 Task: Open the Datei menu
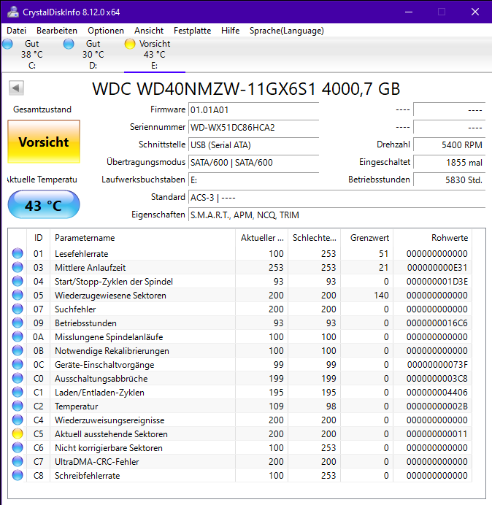[x=17, y=31]
